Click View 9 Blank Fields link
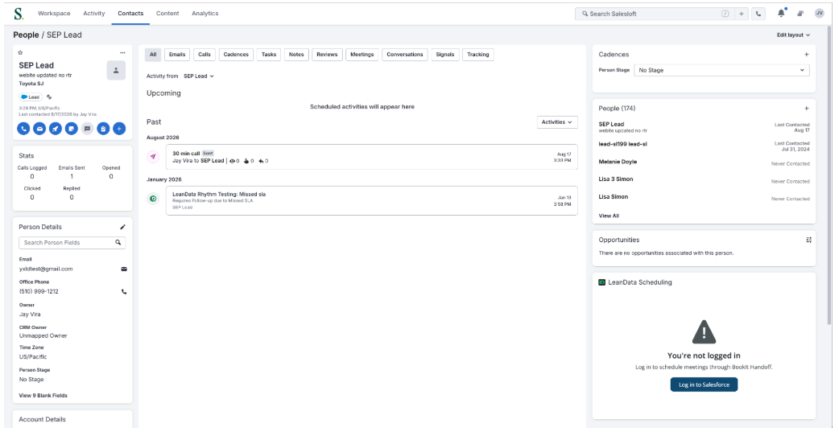The height and width of the screenshot is (436, 839). coord(43,396)
